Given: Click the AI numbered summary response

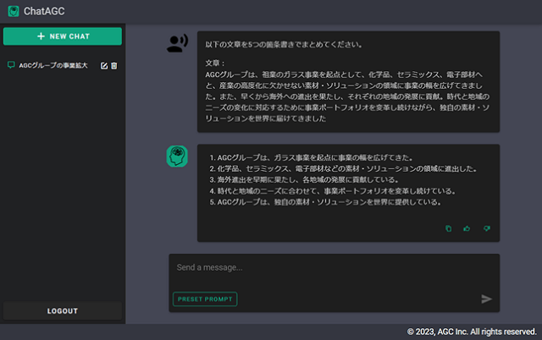Looking at the screenshot, I should (347, 180).
